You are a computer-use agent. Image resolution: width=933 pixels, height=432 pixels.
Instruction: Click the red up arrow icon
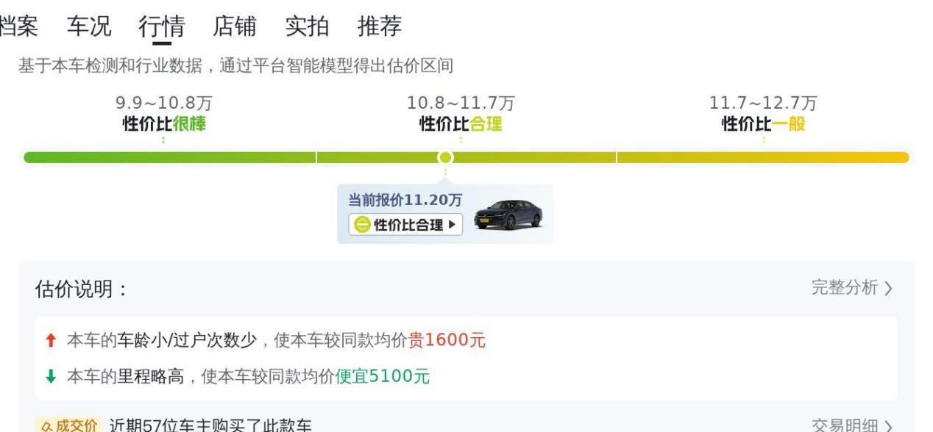coord(50,341)
